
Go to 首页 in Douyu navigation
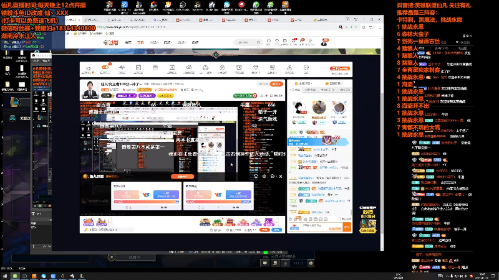[128, 42]
